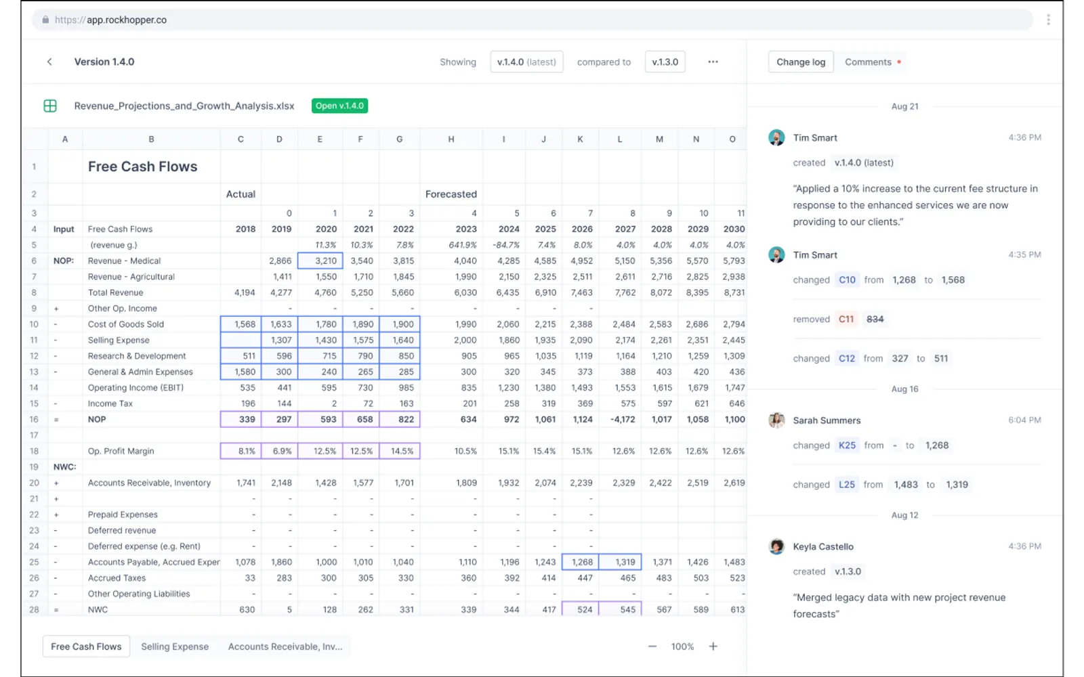Click the C11 removed cell chip
The height and width of the screenshot is (677, 1084).
click(x=846, y=319)
